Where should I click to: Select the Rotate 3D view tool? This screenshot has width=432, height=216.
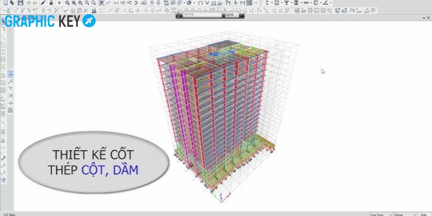tap(136, 3)
